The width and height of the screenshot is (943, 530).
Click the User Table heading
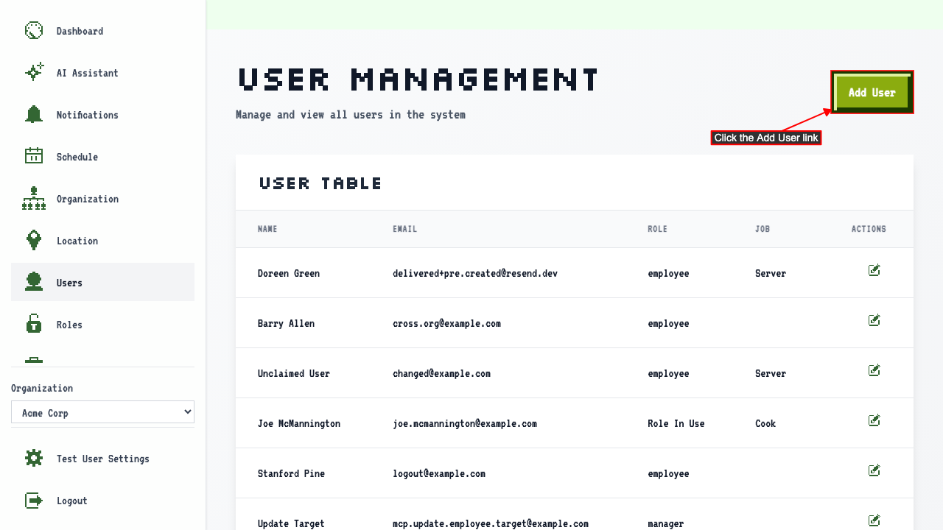click(320, 183)
